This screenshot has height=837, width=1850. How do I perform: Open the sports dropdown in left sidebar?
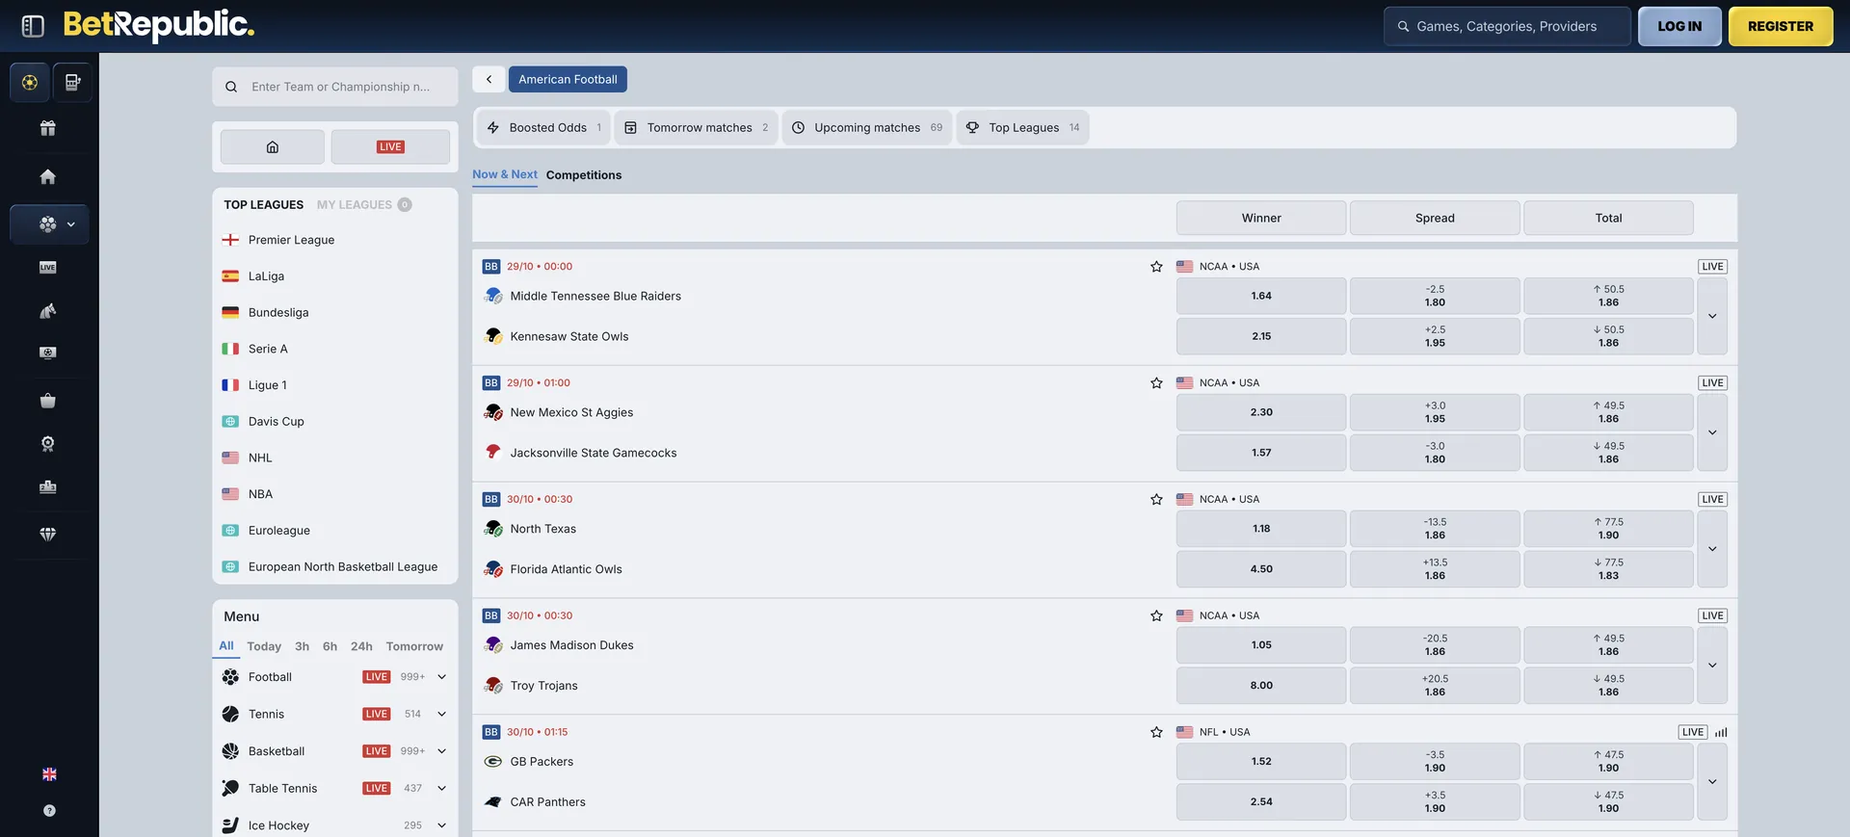(x=49, y=224)
